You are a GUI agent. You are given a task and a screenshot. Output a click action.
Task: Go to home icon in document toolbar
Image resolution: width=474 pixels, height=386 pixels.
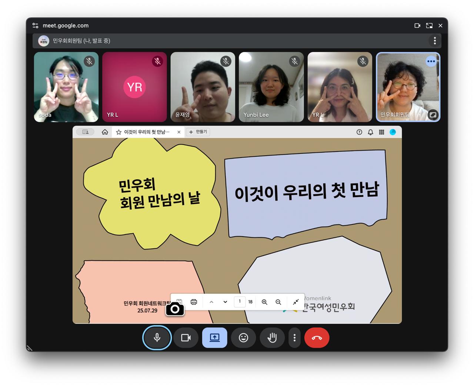click(105, 132)
